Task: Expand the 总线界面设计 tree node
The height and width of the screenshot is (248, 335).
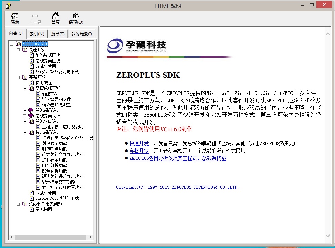Action: [x=25, y=116]
